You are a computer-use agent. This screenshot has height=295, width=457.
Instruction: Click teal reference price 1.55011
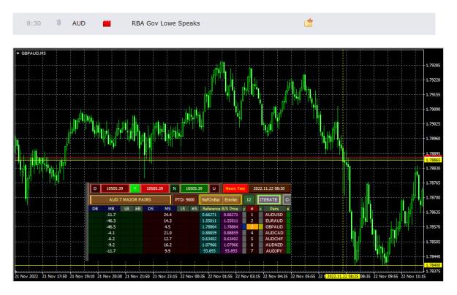point(209,221)
